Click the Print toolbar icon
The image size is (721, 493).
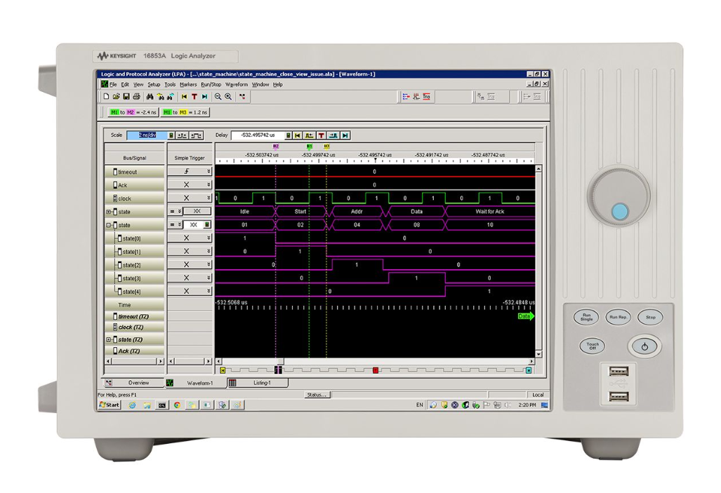point(137,97)
